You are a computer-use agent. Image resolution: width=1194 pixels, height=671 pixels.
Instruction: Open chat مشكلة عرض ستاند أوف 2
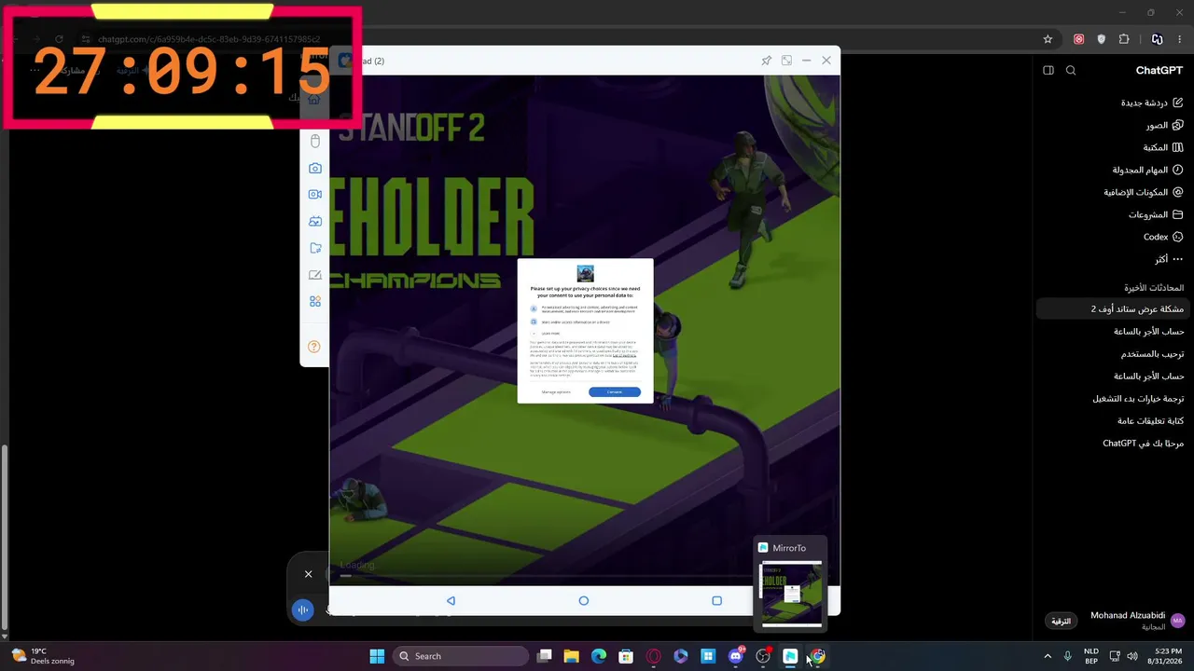(x=1113, y=308)
